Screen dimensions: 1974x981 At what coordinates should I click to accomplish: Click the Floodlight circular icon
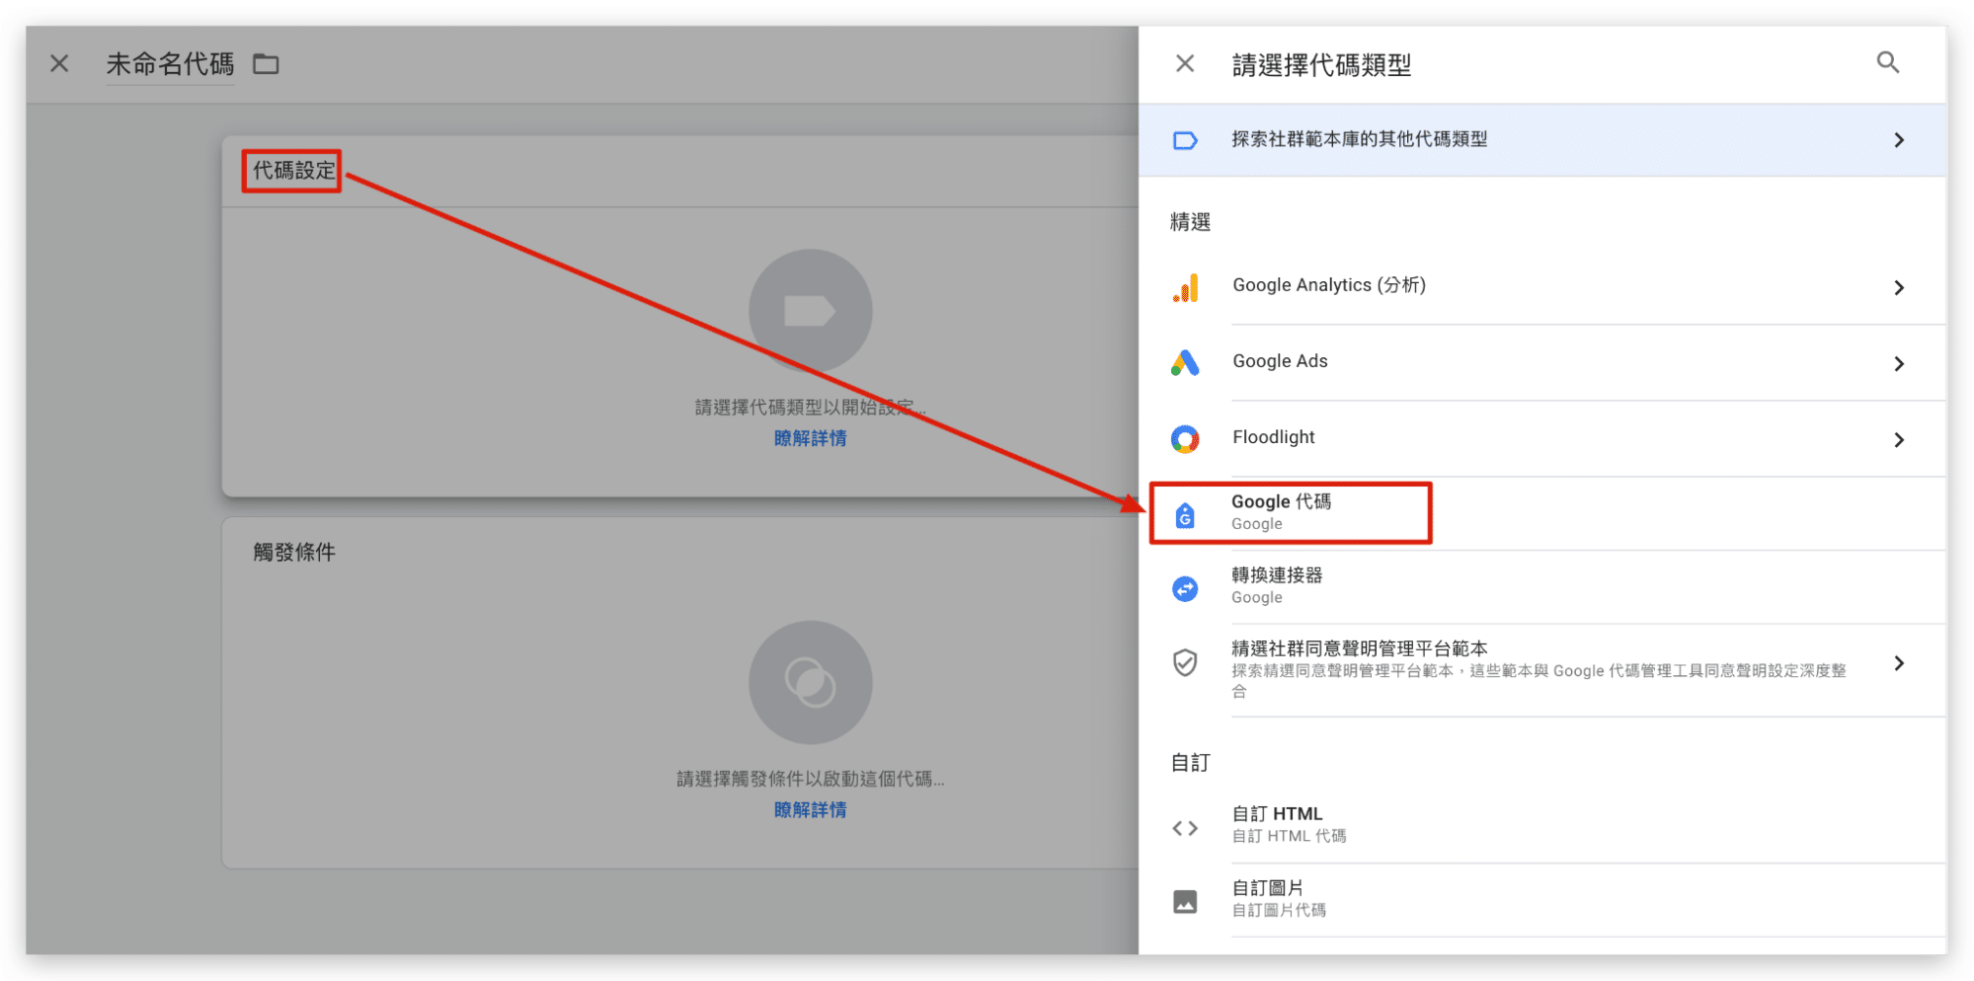pos(1185,439)
